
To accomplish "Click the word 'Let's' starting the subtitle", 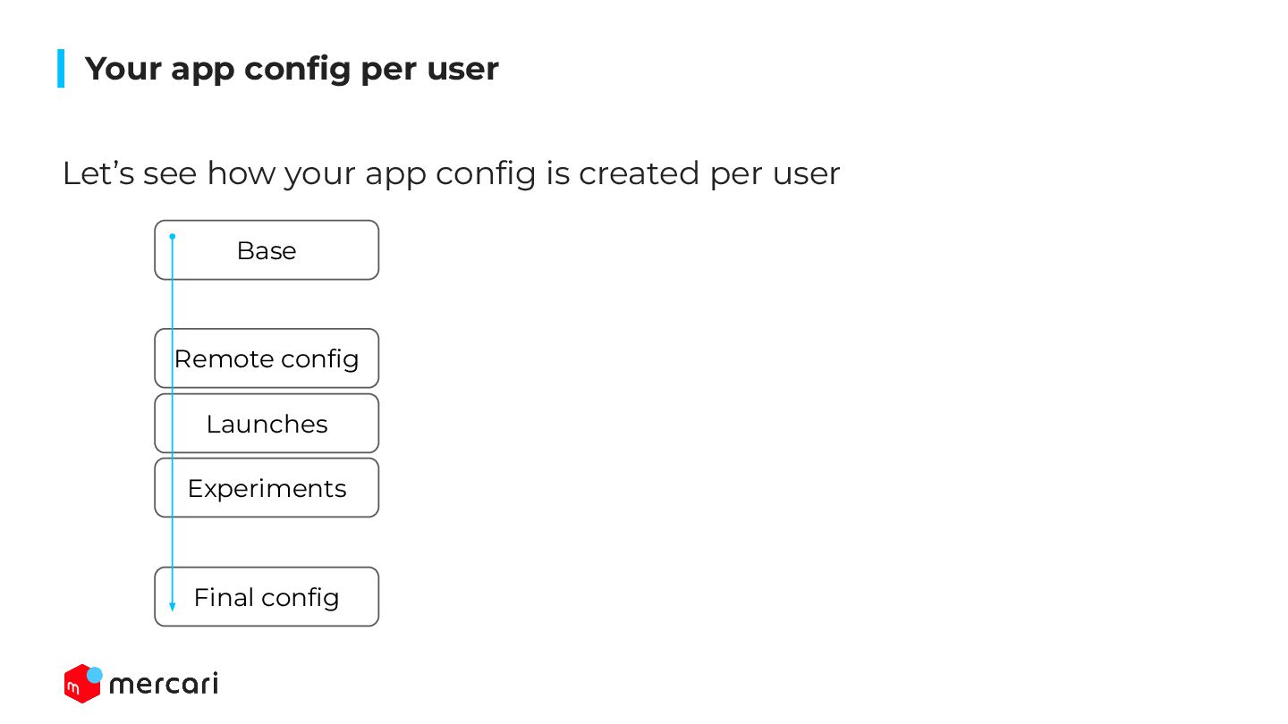I will pyautogui.click(x=98, y=173).
